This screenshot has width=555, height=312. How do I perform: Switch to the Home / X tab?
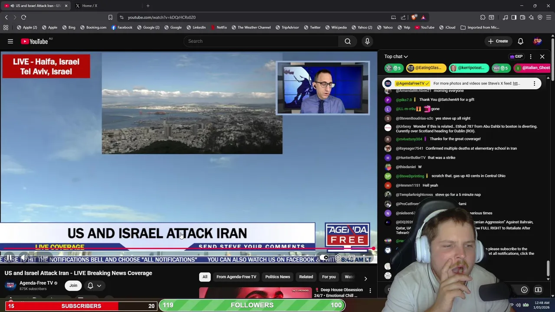tap(106, 6)
